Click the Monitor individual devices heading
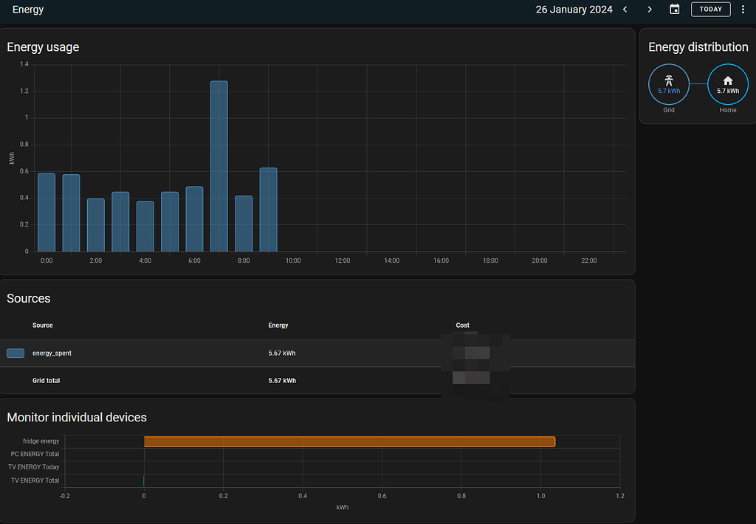The width and height of the screenshot is (756, 524). pos(77,418)
